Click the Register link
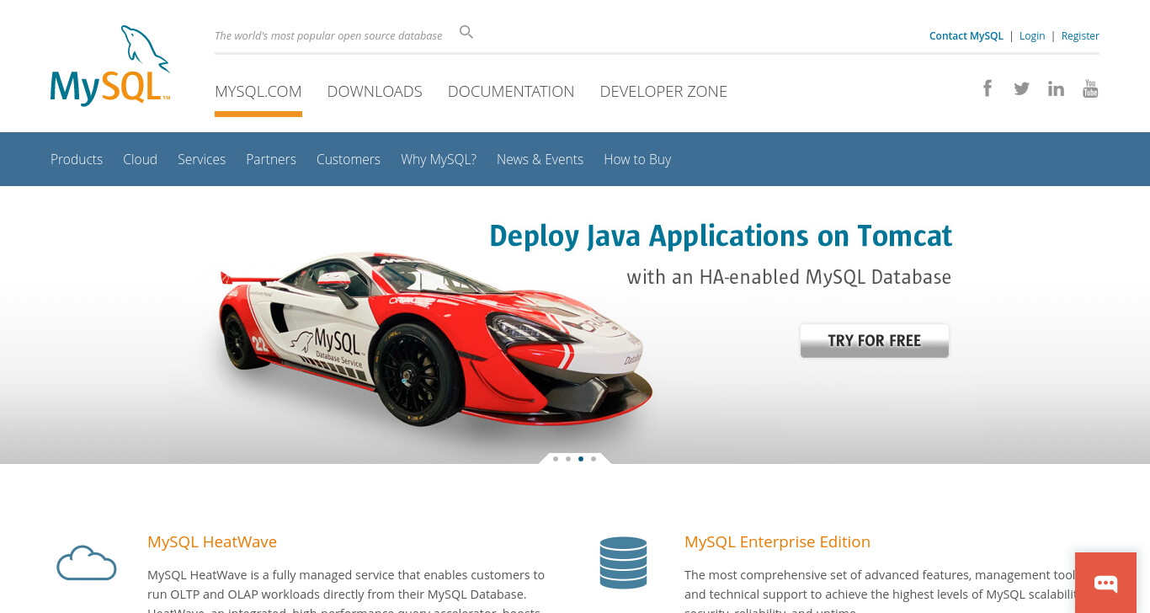The image size is (1150, 613). (1080, 36)
